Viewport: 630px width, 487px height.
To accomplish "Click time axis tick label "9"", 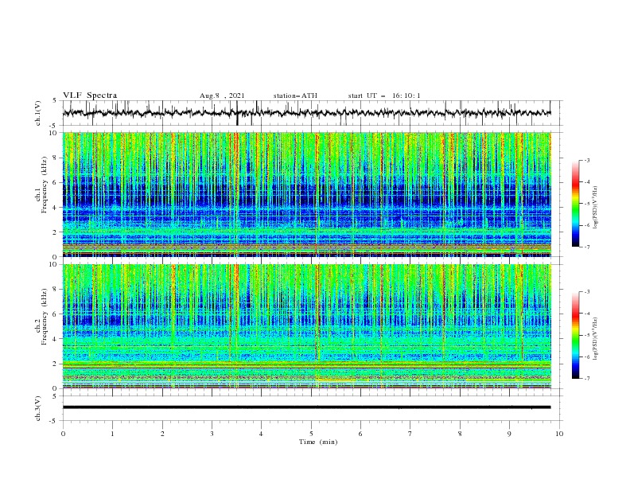I will [x=509, y=434].
